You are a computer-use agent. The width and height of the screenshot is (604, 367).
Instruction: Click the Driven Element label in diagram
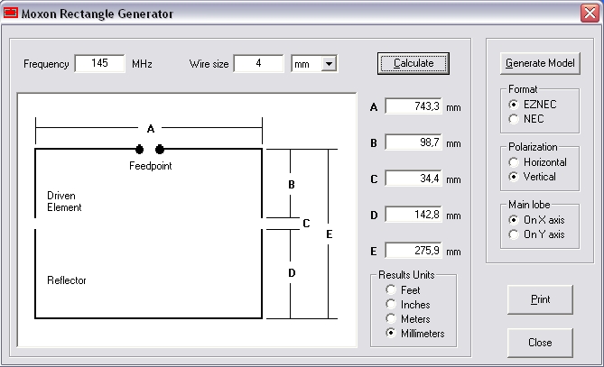point(64,201)
